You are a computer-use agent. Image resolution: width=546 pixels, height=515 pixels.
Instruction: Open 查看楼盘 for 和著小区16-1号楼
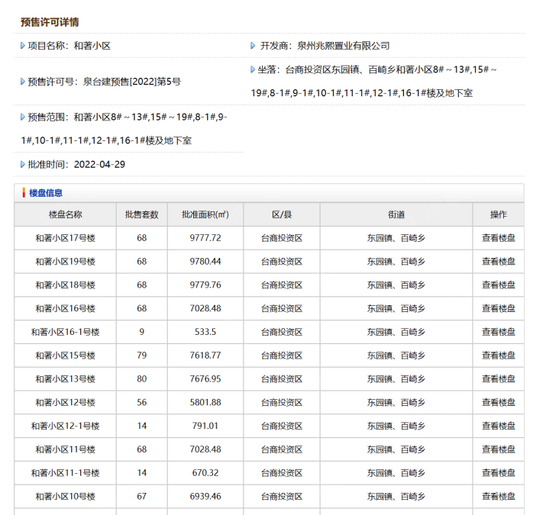click(x=499, y=332)
